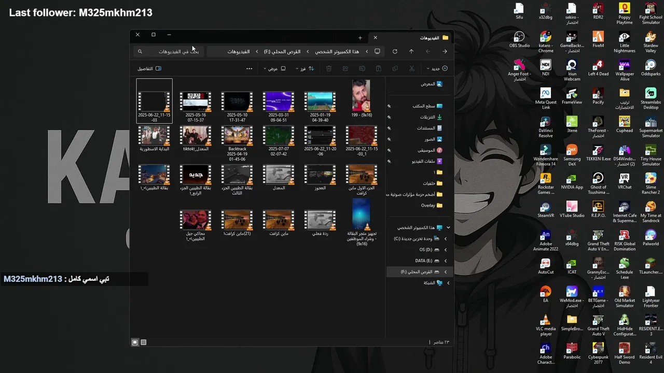Click the magnifier search icon in Explorer

140,52
